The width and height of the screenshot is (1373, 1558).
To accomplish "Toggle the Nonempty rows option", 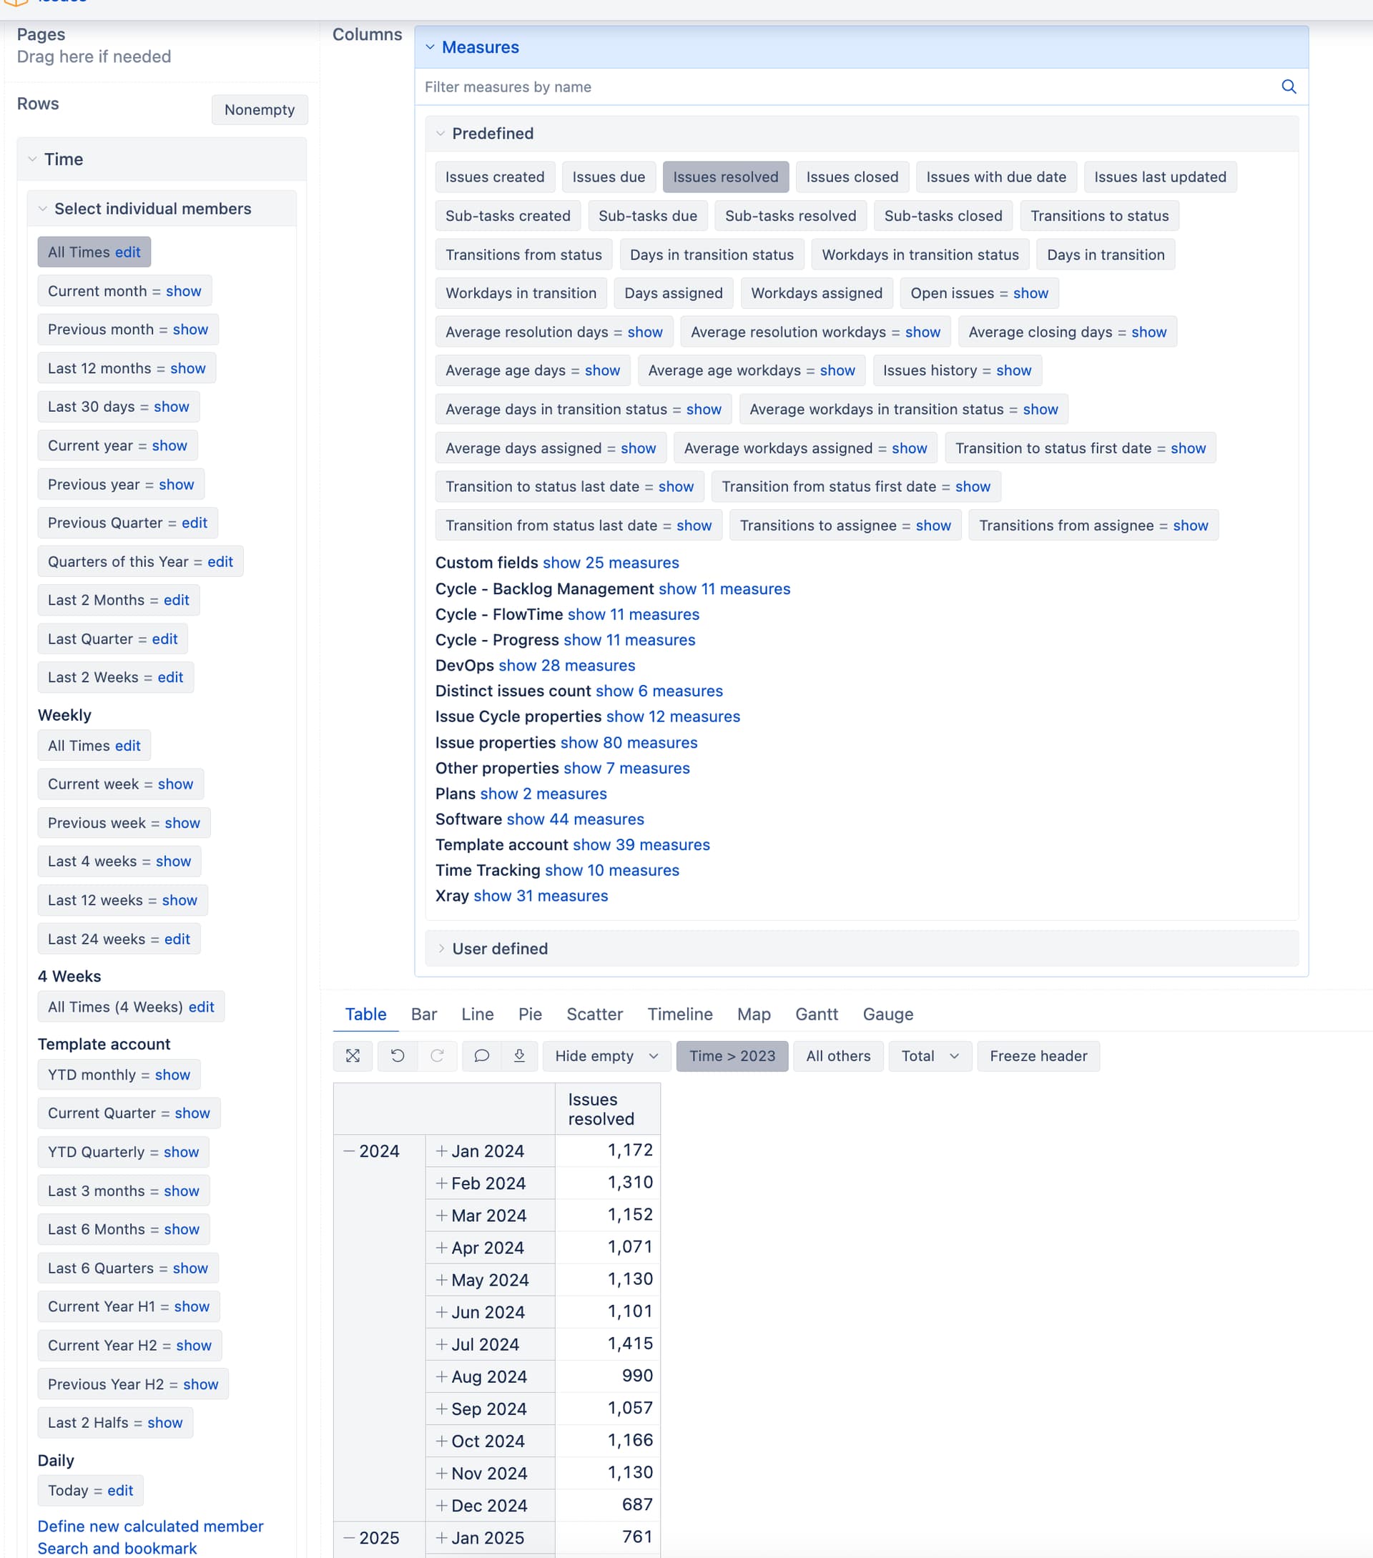I will pyautogui.click(x=259, y=110).
